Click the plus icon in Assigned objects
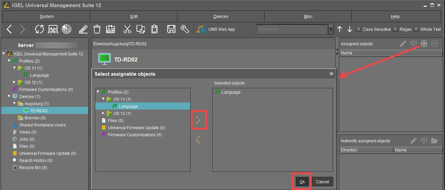Screen dimensions: 445x190 pos(424,44)
